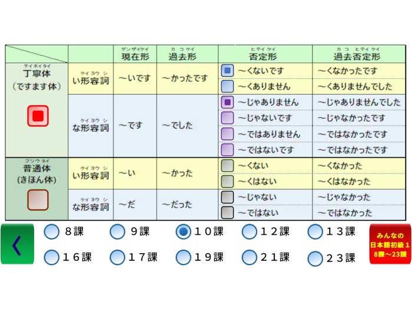
Task: Toggle the brown 普通体 square button
Action: click(38, 200)
